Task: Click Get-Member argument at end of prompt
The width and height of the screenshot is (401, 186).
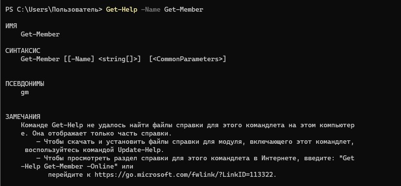Action: pos(184,10)
